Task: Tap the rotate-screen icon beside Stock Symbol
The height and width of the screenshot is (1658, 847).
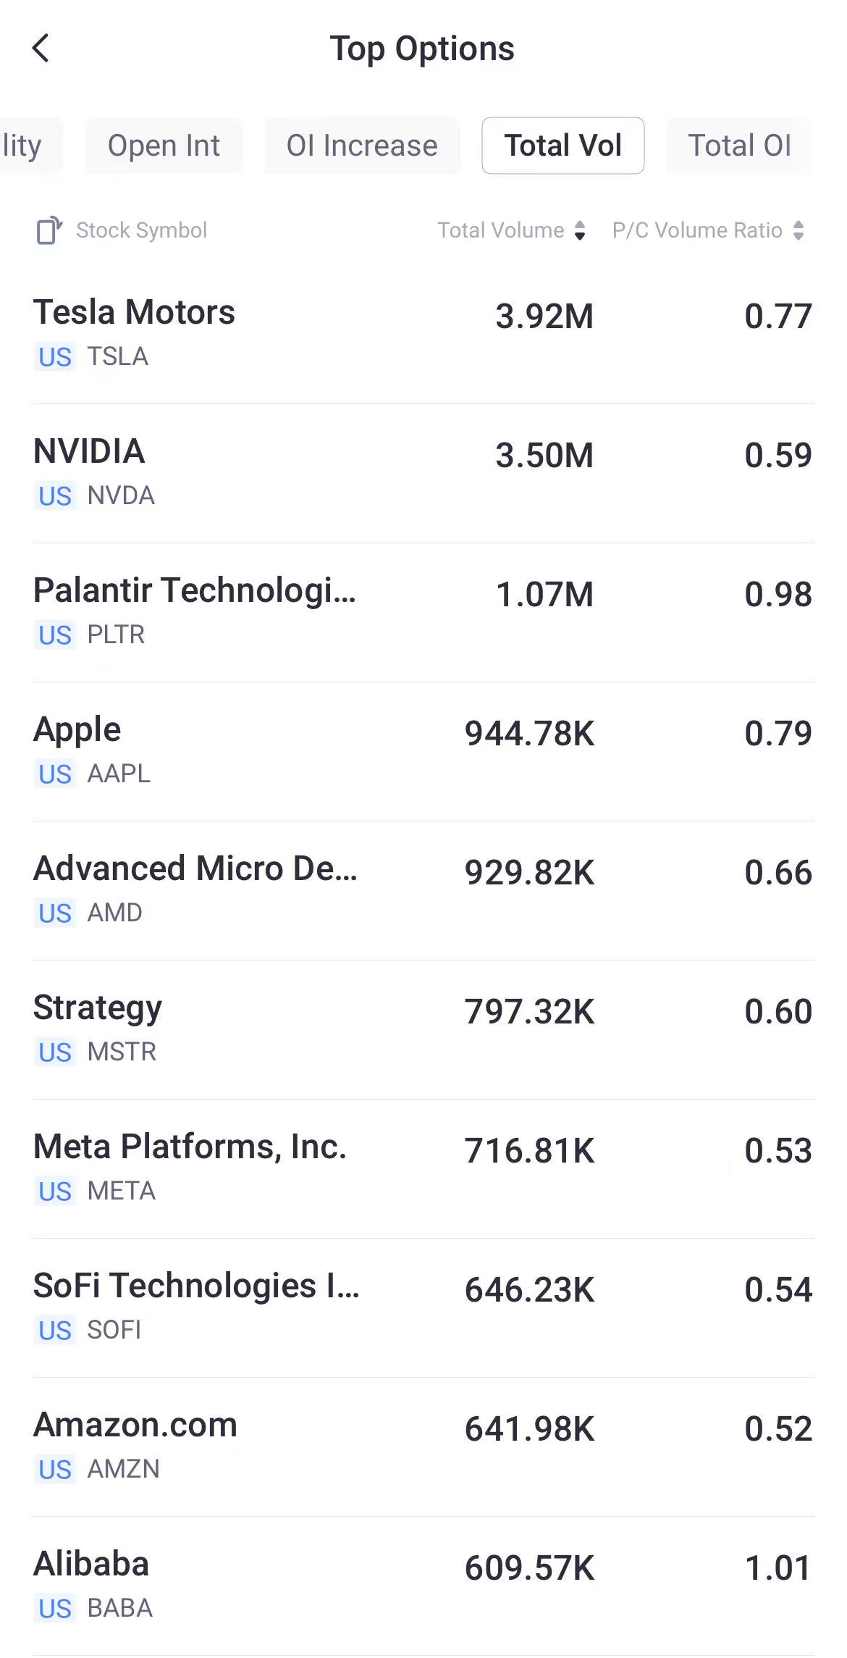Action: pyautogui.click(x=49, y=230)
